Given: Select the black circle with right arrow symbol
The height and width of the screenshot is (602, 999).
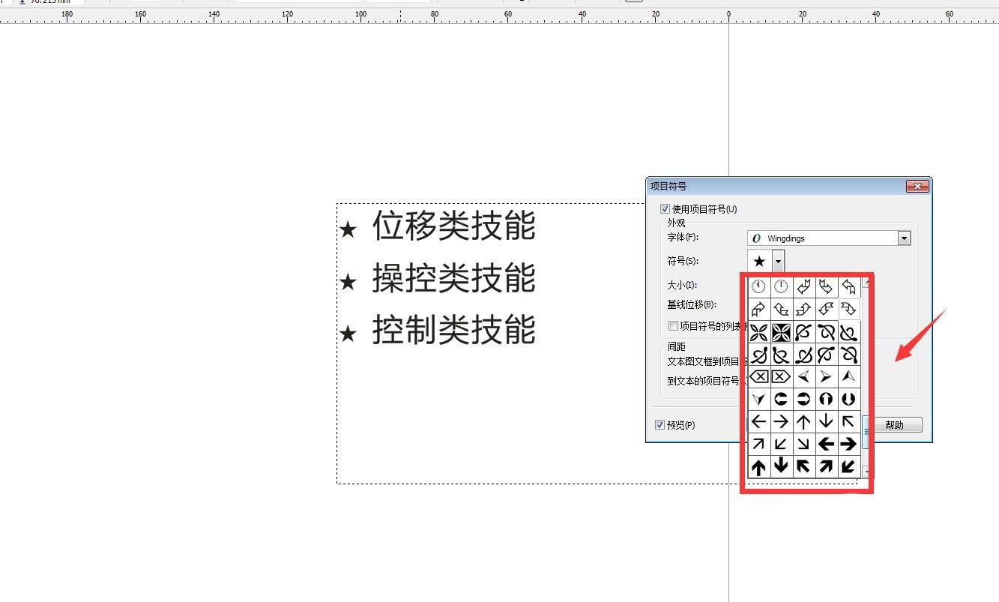Looking at the screenshot, I should [803, 399].
